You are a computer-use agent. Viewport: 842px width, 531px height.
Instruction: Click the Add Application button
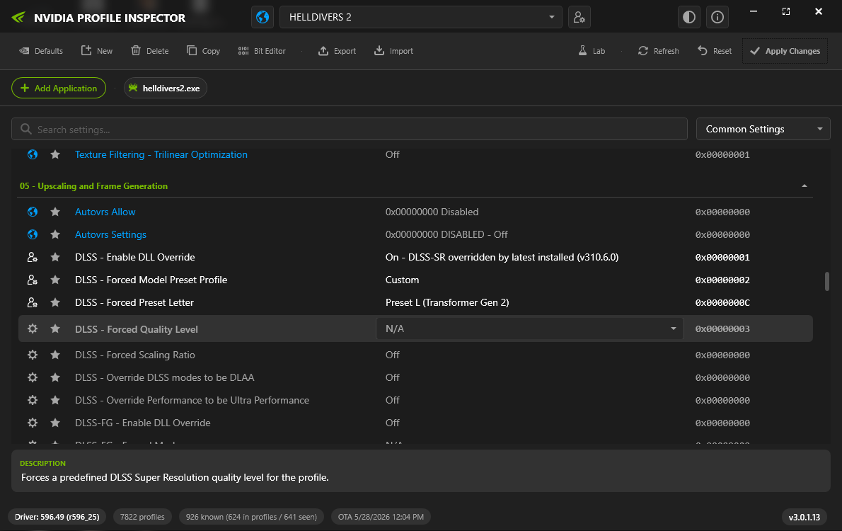click(59, 88)
